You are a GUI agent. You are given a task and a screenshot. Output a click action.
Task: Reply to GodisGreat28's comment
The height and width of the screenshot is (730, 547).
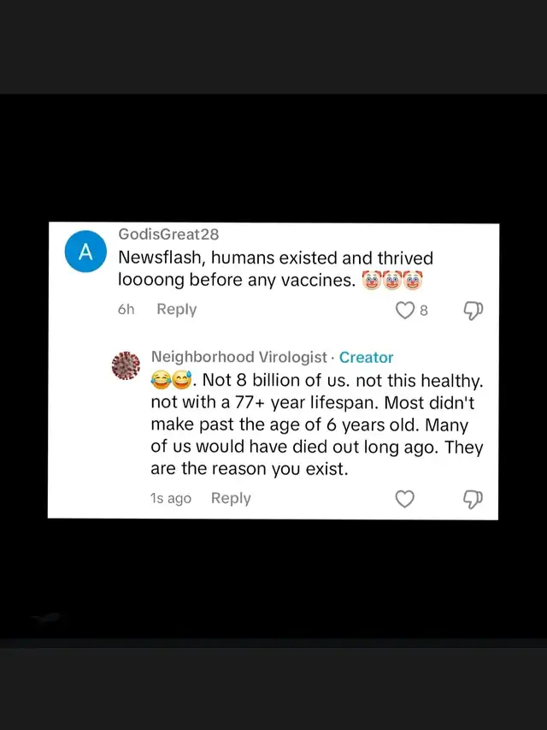pos(177,309)
